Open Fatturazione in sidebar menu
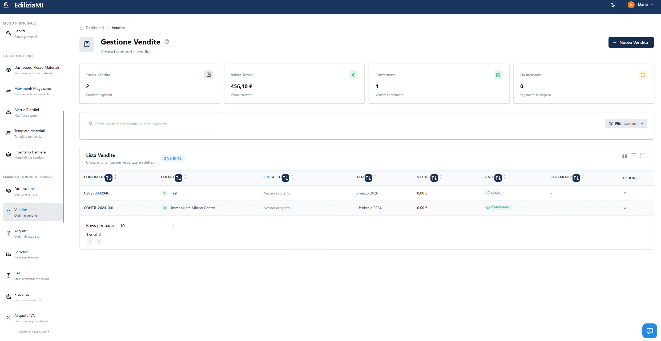 click(x=25, y=191)
